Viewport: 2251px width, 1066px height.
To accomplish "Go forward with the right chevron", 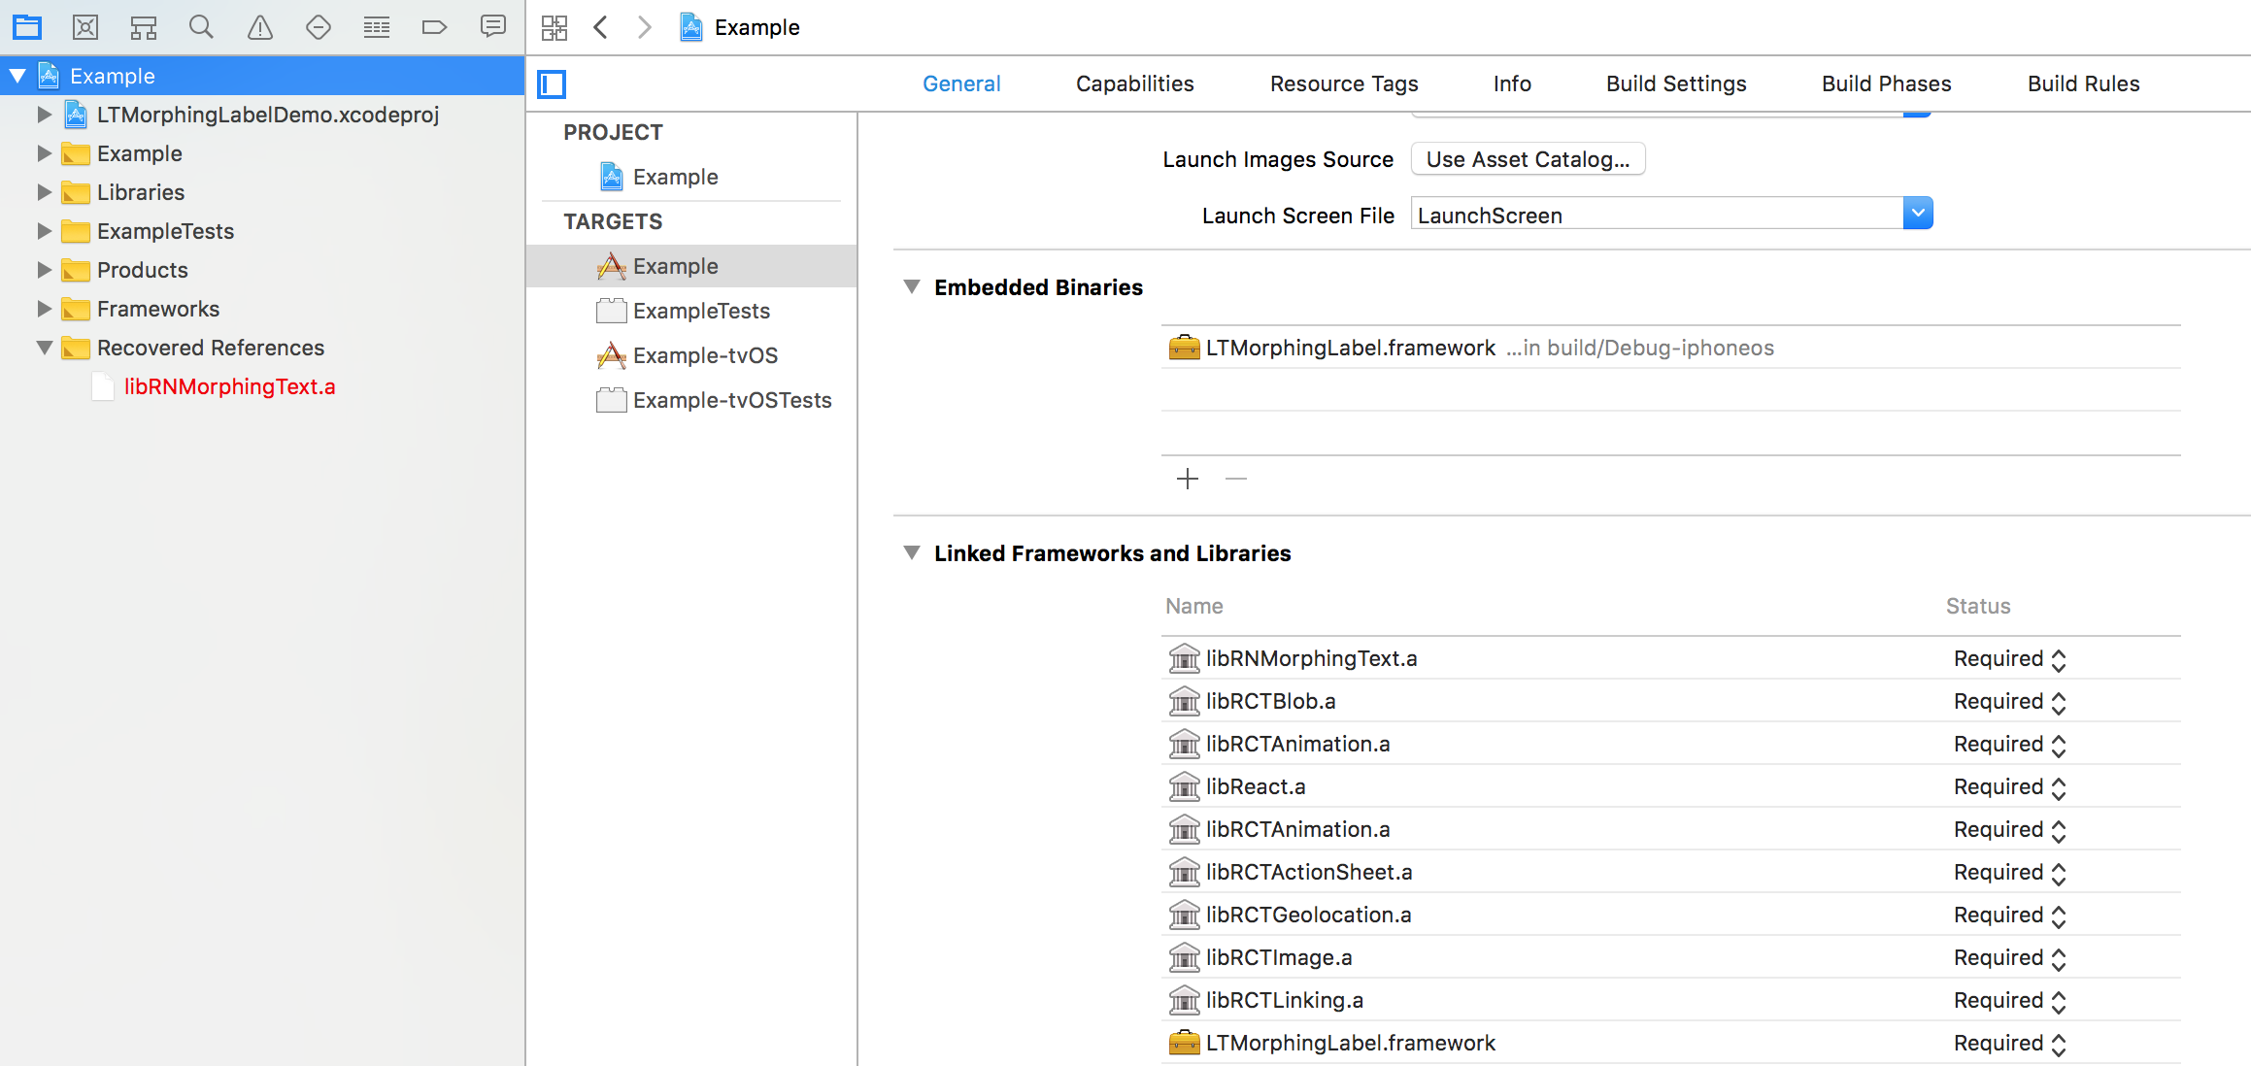I will 645,27.
